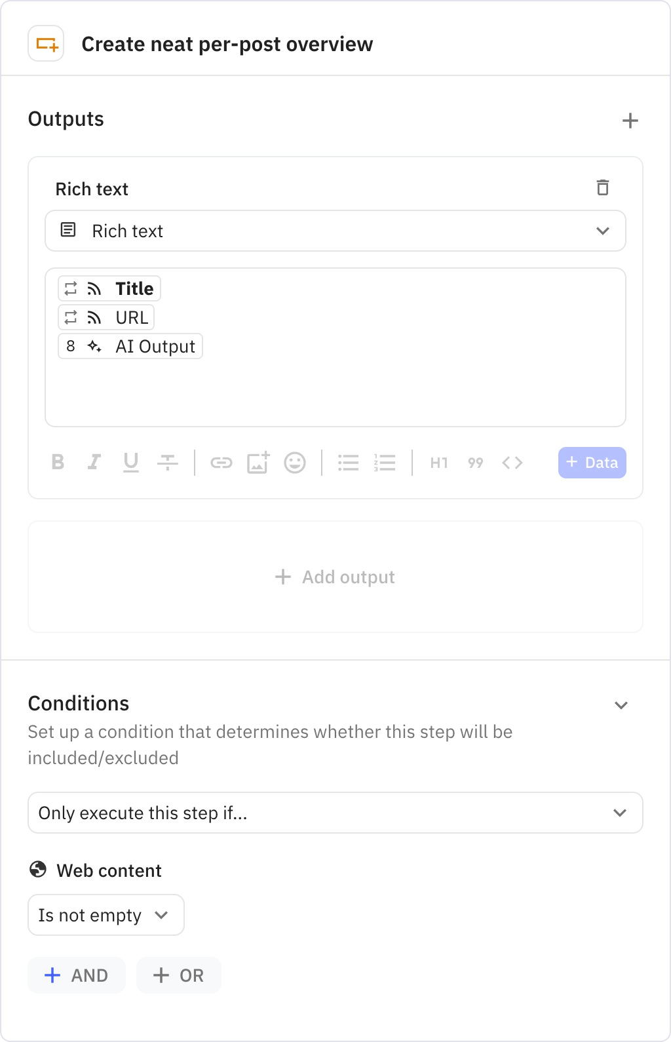Create a bulleted list
This screenshot has width=671, height=1042.
tap(349, 463)
